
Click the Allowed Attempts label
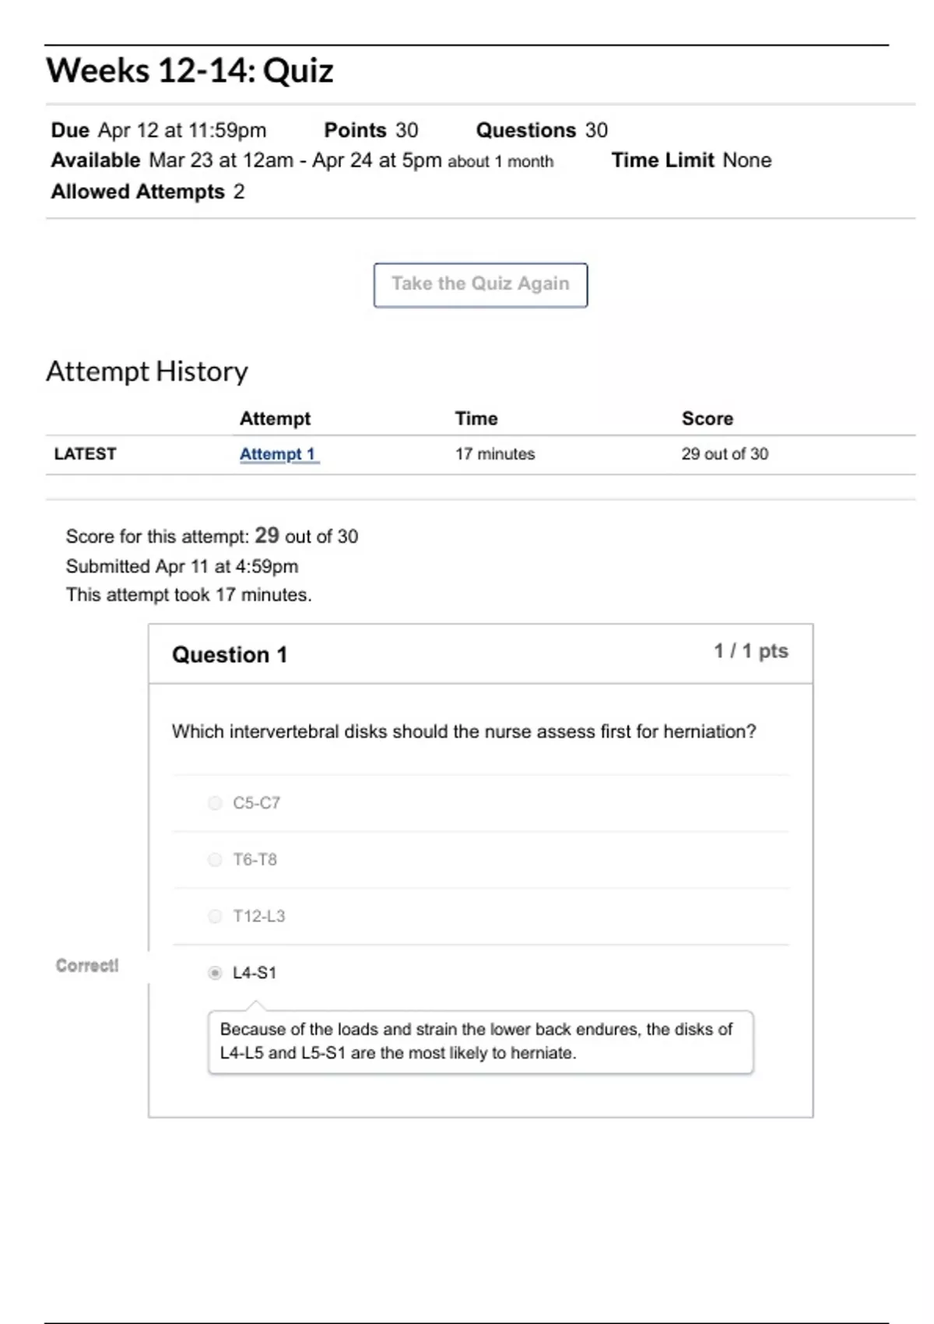point(137,192)
